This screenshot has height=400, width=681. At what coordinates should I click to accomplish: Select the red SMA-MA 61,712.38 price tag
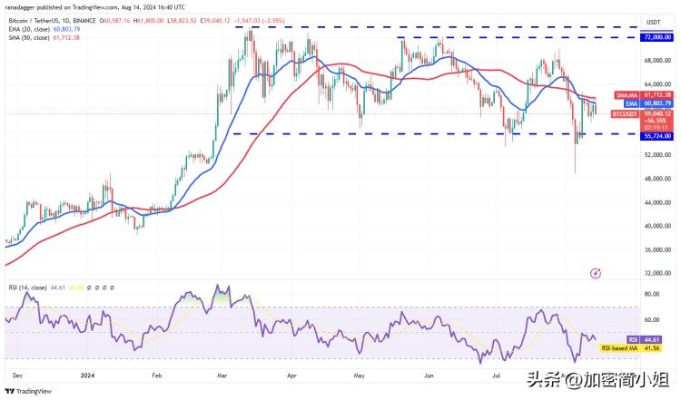tap(644, 94)
